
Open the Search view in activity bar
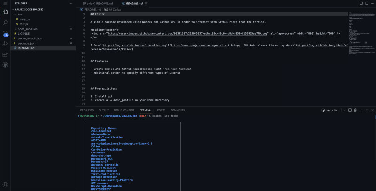click(5, 23)
